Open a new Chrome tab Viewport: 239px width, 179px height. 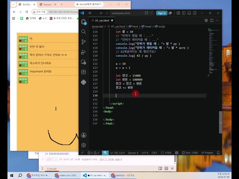pyautogui.click(x=61, y=4)
